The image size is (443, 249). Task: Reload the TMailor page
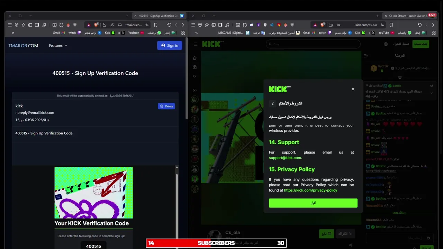click(x=169, y=25)
